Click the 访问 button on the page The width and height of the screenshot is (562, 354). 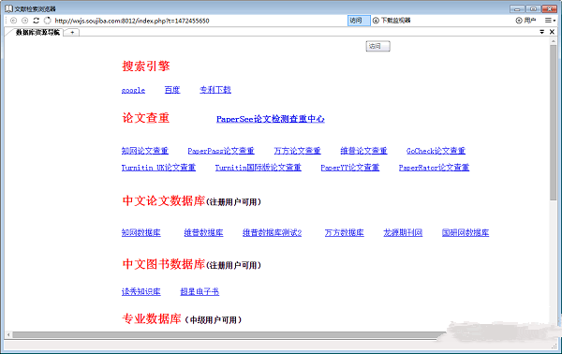click(x=377, y=46)
